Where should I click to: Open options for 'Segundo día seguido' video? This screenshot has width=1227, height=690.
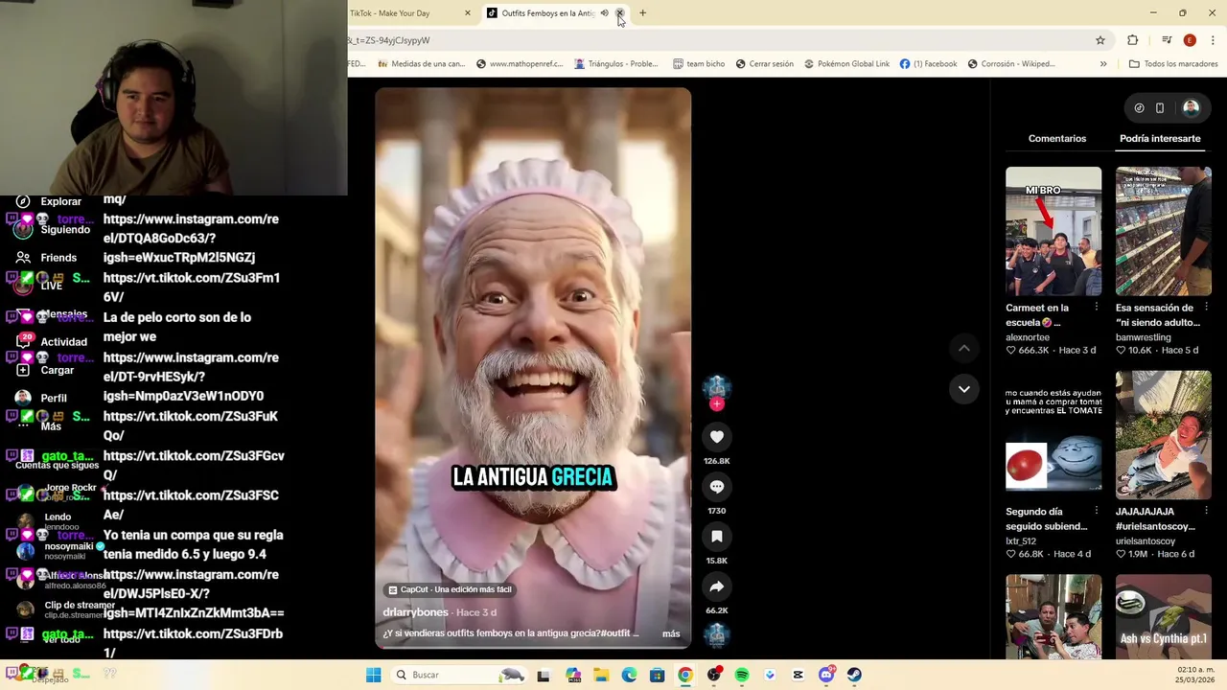[x=1096, y=511]
